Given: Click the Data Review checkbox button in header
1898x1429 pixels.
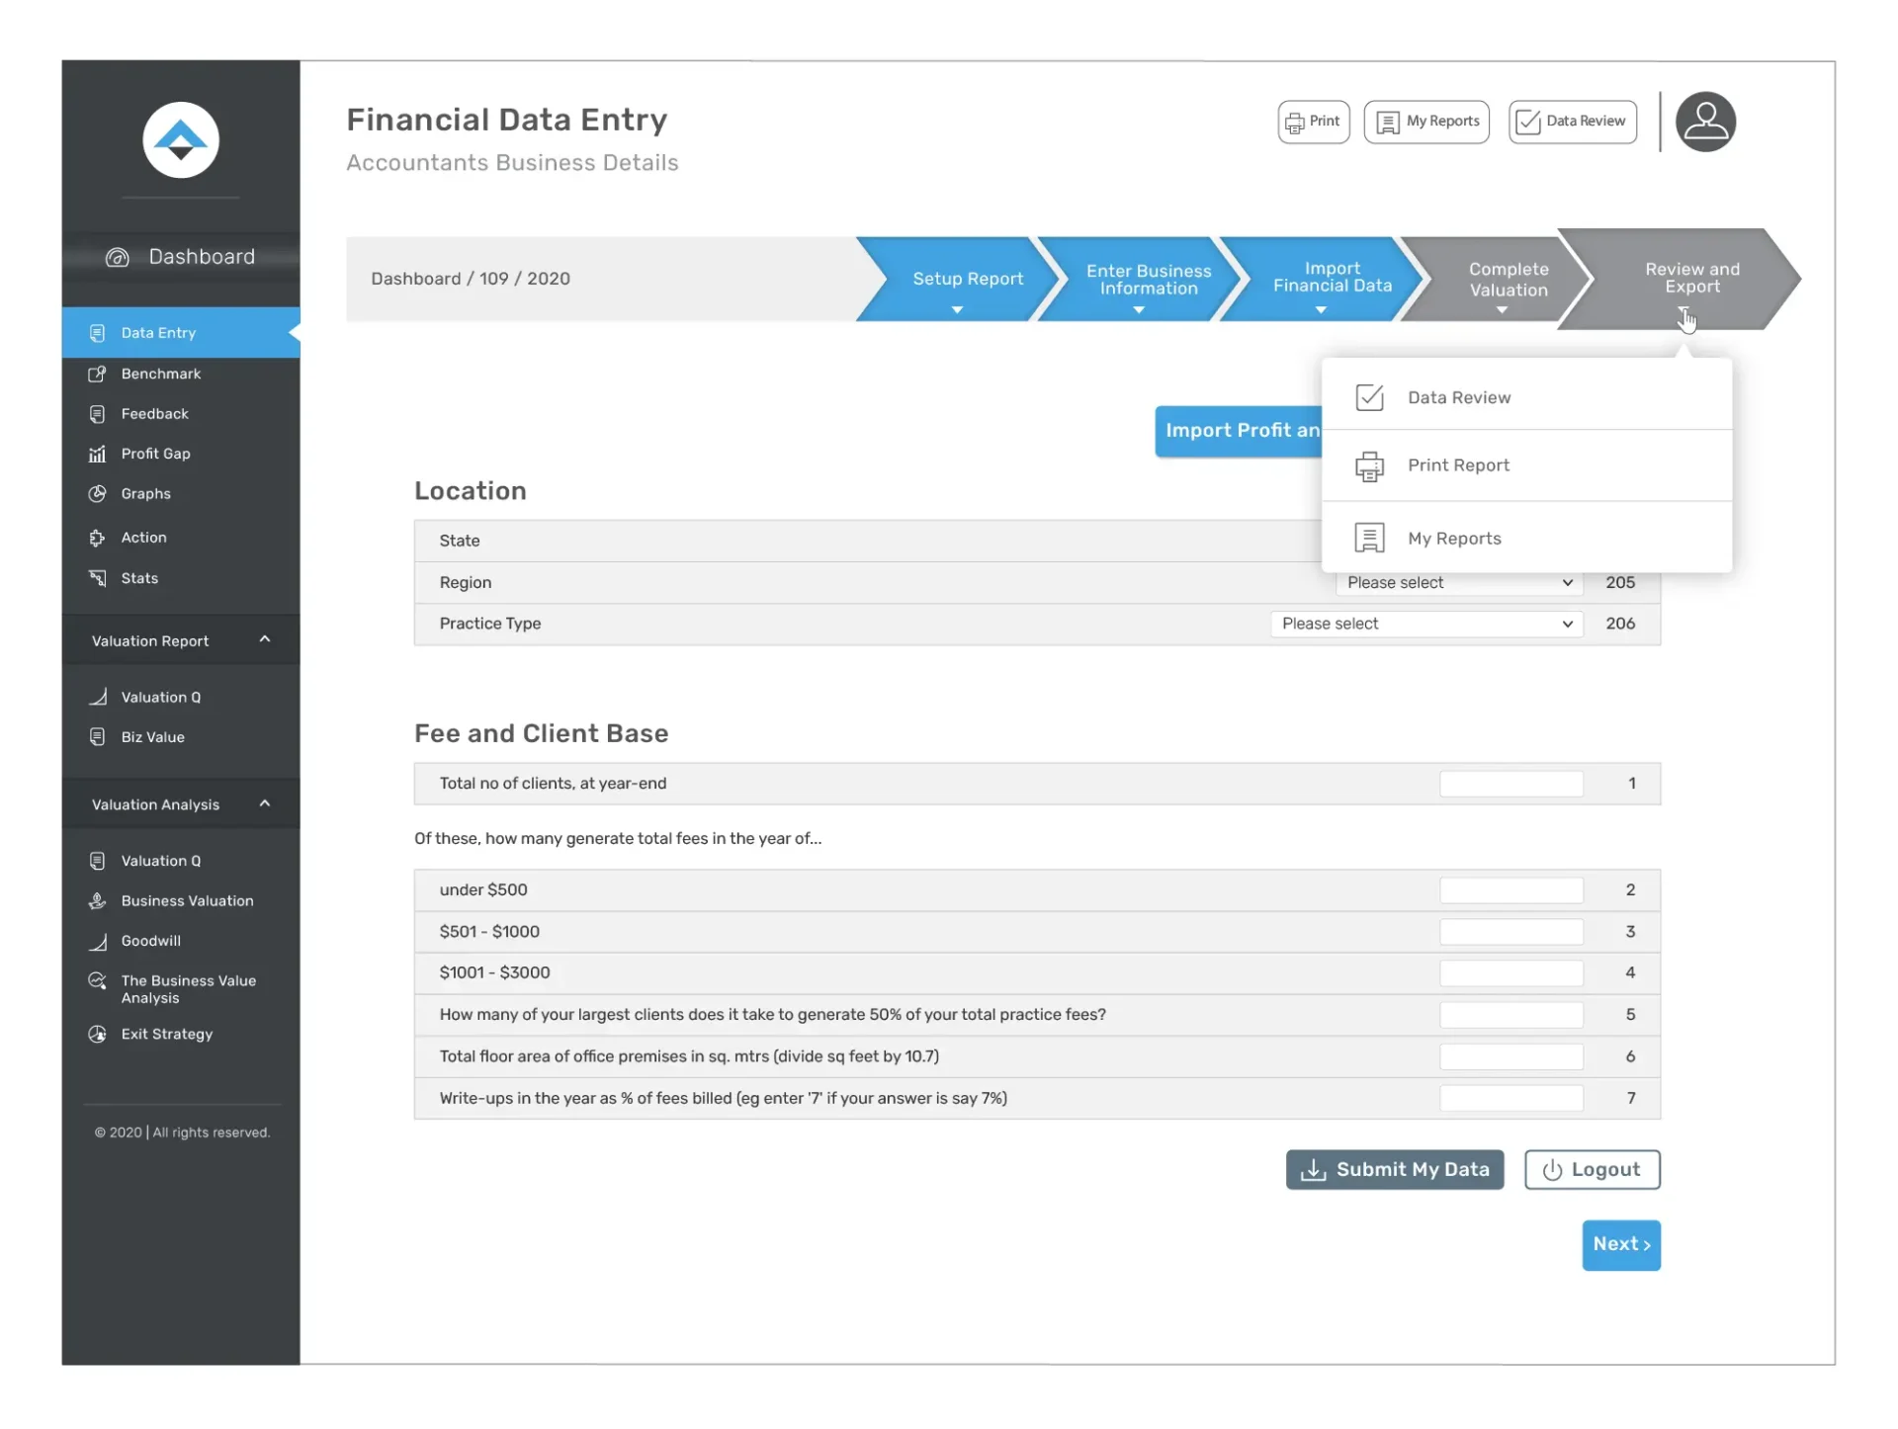Looking at the screenshot, I should [1572, 122].
